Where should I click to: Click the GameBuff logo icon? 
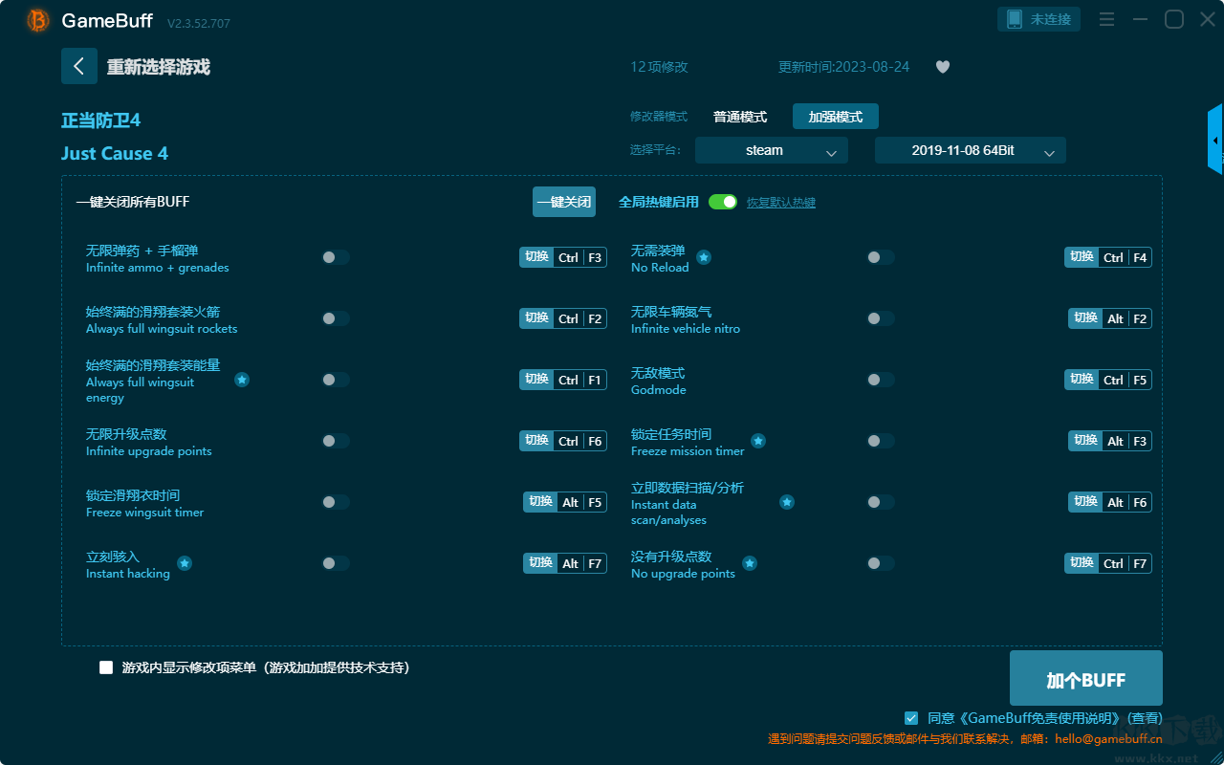(37, 20)
